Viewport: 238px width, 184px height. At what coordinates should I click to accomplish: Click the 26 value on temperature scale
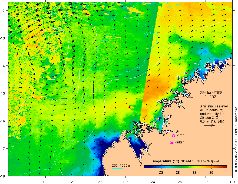coord(178,173)
